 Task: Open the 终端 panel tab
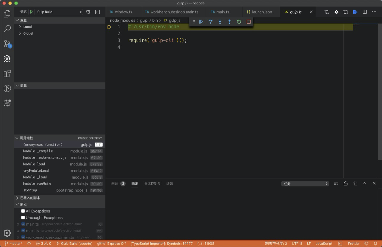pos(170,183)
